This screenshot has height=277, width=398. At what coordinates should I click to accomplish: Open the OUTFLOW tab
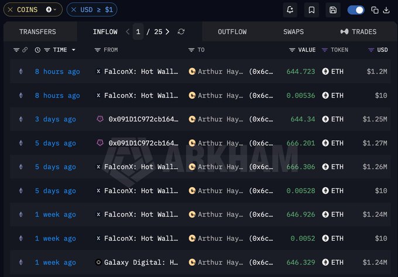click(232, 32)
